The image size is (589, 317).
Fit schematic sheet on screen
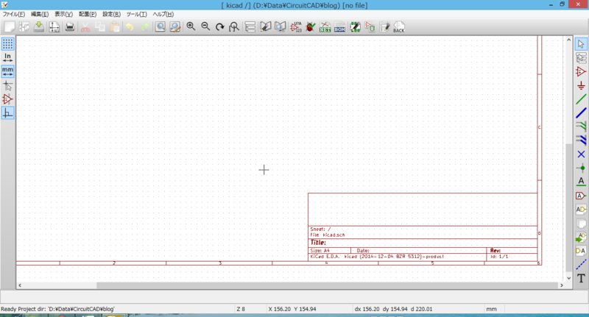[x=234, y=26]
